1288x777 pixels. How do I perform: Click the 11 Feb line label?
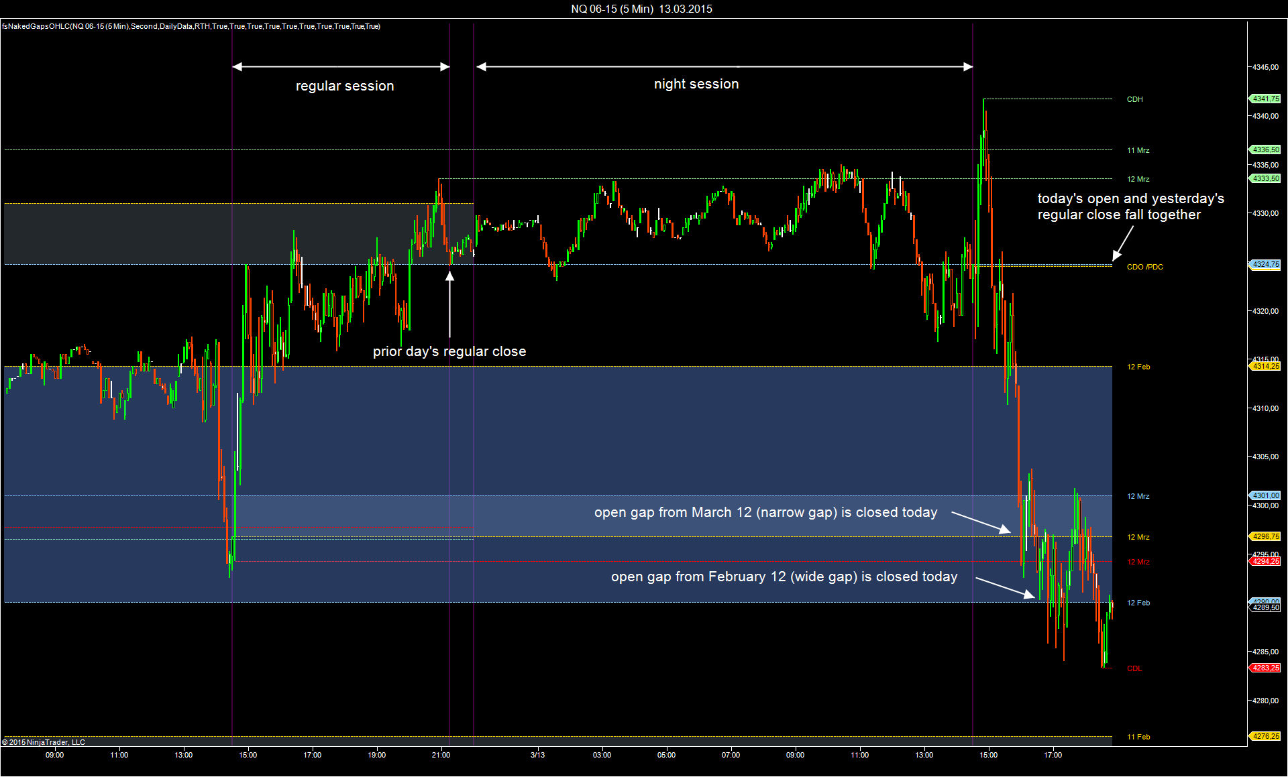click(1138, 737)
